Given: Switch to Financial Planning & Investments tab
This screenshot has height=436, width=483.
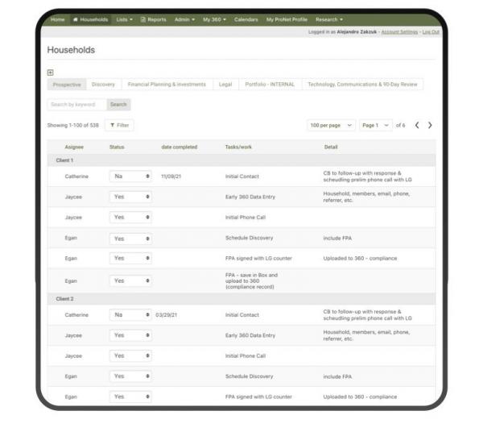Looking at the screenshot, I should pos(167,85).
